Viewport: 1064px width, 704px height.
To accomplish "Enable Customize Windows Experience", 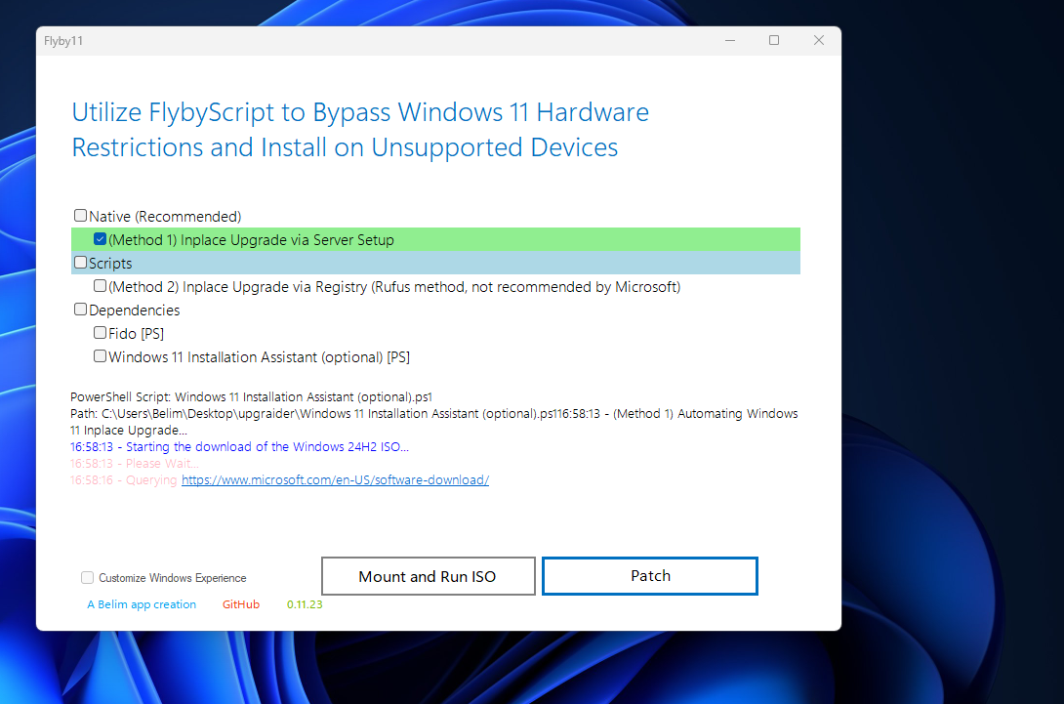I will 87,577.
